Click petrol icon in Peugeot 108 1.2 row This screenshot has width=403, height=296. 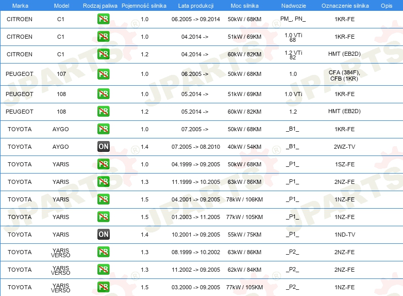(103, 111)
